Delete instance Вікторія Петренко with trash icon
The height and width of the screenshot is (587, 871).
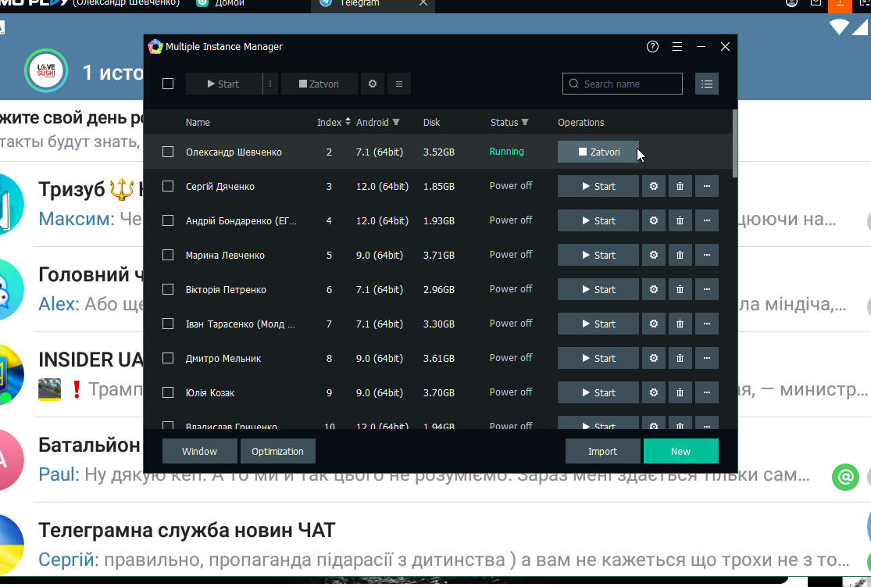click(680, 290)
